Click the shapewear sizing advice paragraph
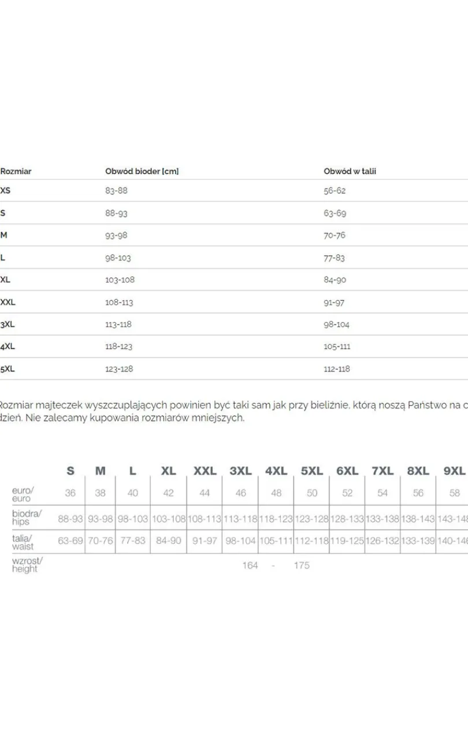This screenshot has width=468, height=729. click(x=234, y=412)
